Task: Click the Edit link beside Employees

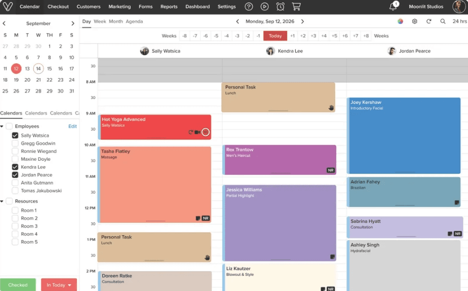Action: pos(72,126)
